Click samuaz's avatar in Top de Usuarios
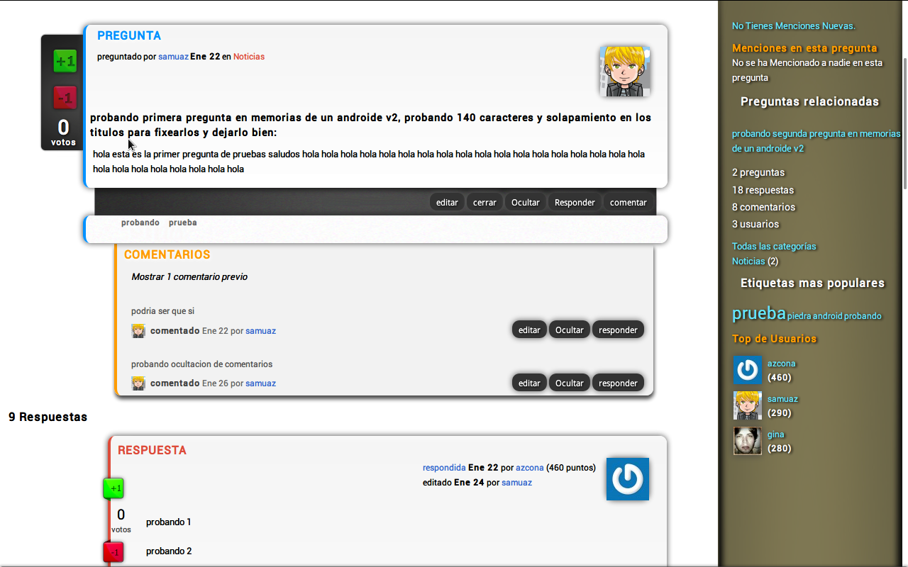 pyautogui.click(x=747, y=405)
